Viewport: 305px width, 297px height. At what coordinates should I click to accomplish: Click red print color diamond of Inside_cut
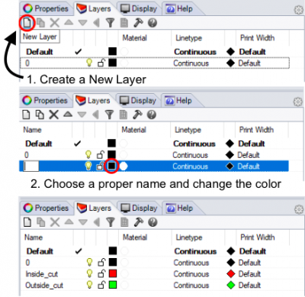(231, 274)
